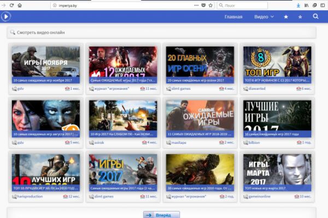Click author avirok
328x218 pixels.
click(x=99, y=142)
